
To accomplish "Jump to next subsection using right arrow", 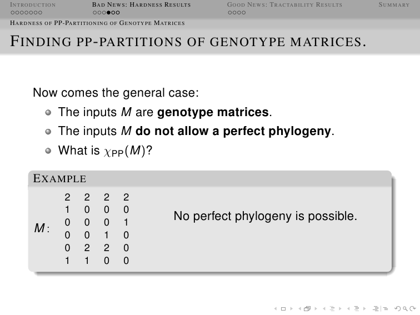I will (340, 309).
